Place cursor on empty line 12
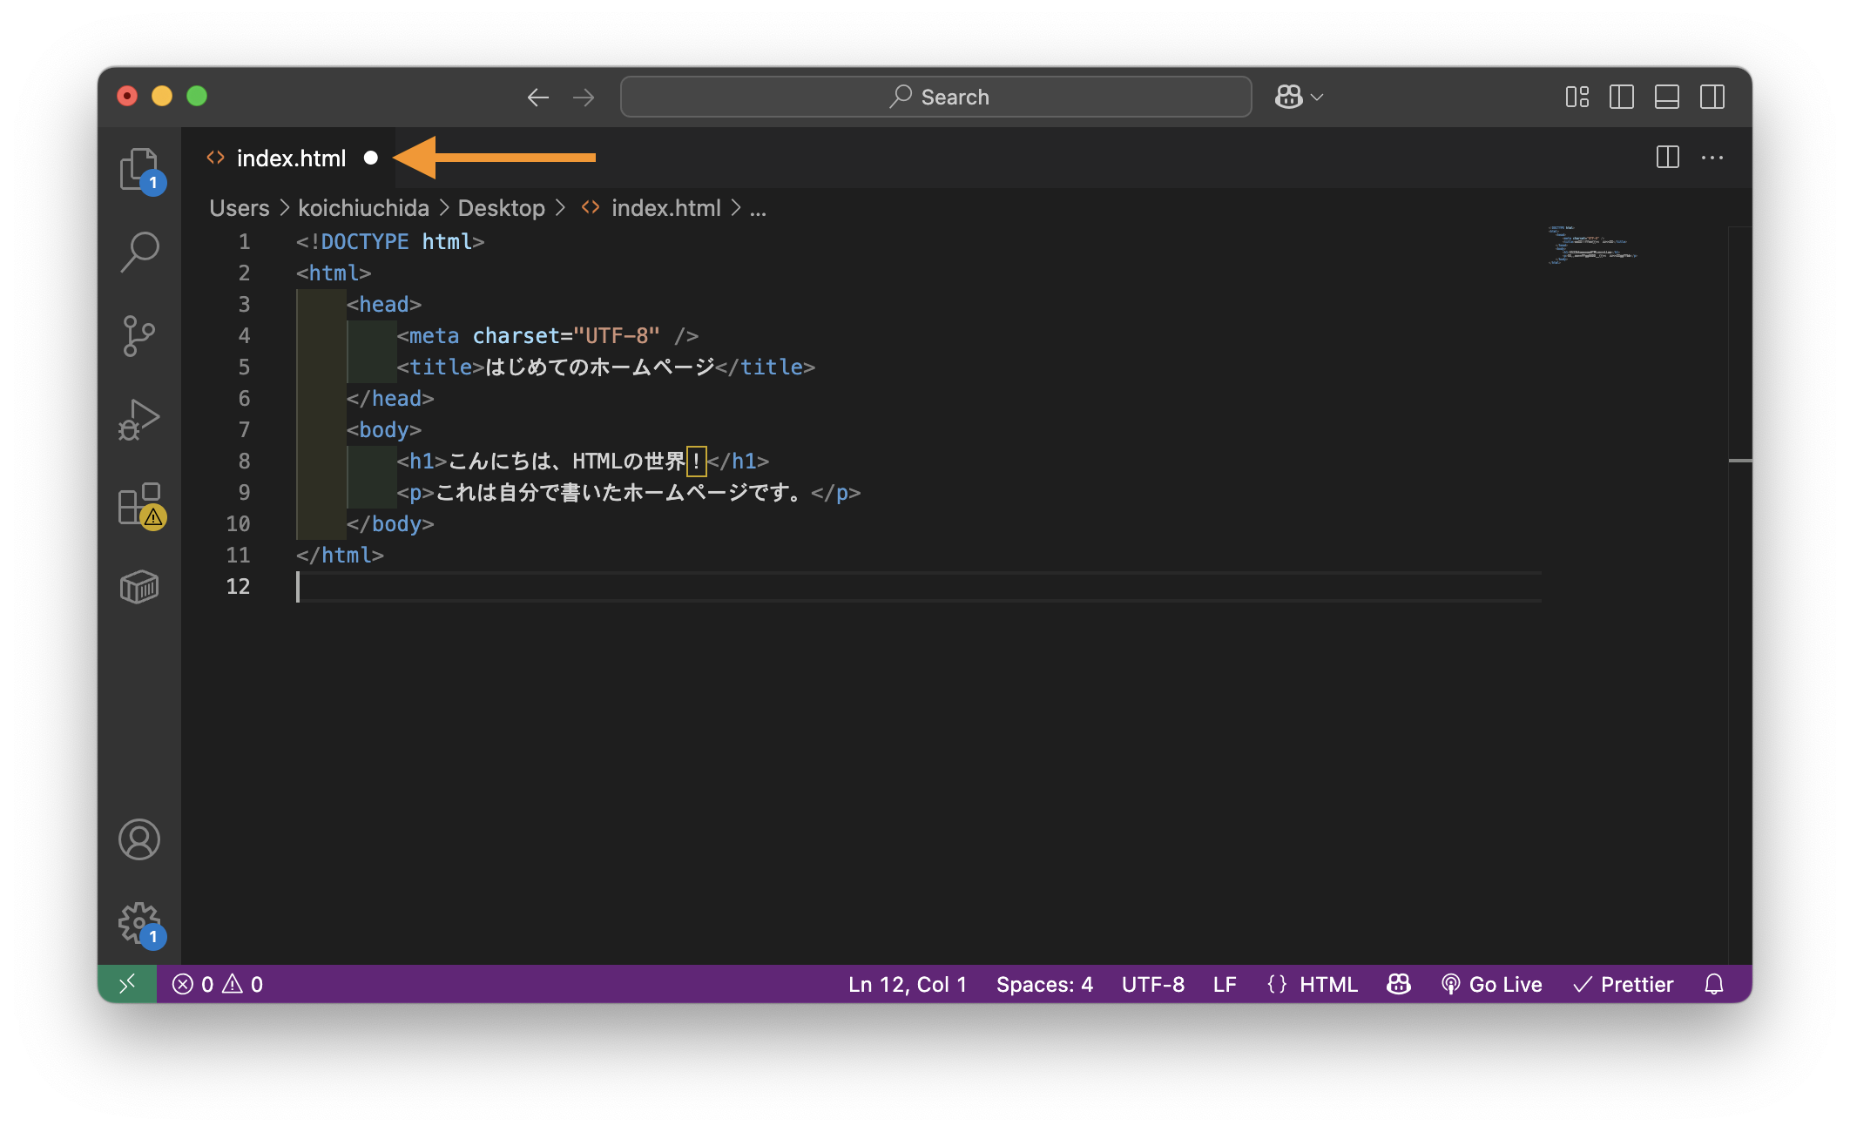The height and width of the screenshot is (1132, 1850). [919, 586]
